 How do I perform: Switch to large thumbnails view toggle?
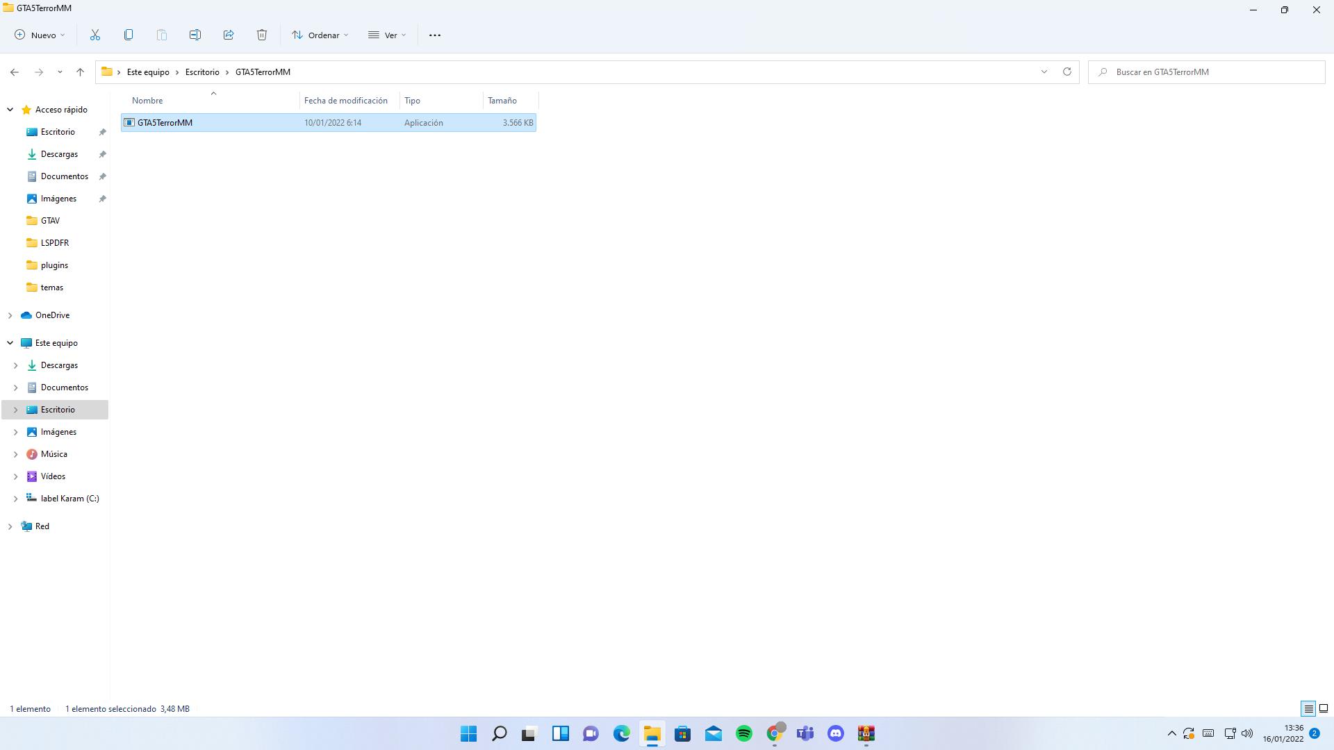tap(1324, 708)
